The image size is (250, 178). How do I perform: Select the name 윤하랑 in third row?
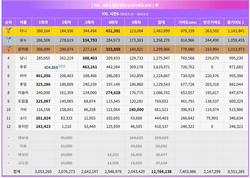click(x=23, y=49)
